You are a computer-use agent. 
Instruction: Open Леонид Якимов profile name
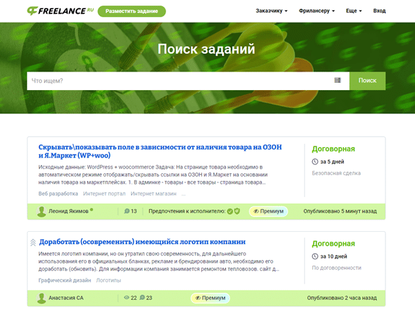pyautogui.click(x=68, y=211)
